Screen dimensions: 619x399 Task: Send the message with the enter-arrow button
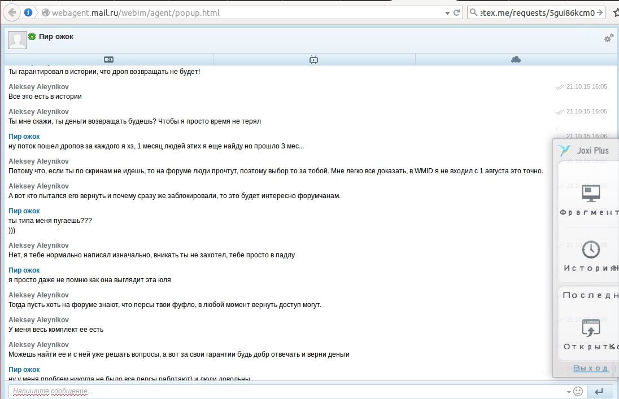point(599,392)
